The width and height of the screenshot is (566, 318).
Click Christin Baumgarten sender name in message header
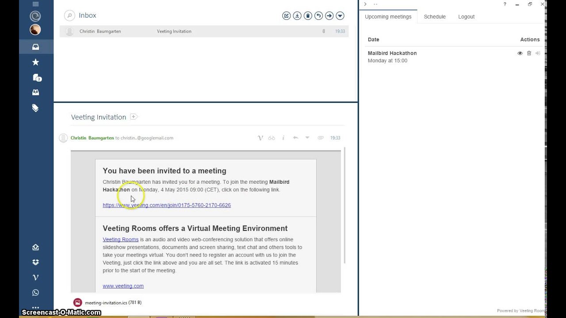point(92,138)
